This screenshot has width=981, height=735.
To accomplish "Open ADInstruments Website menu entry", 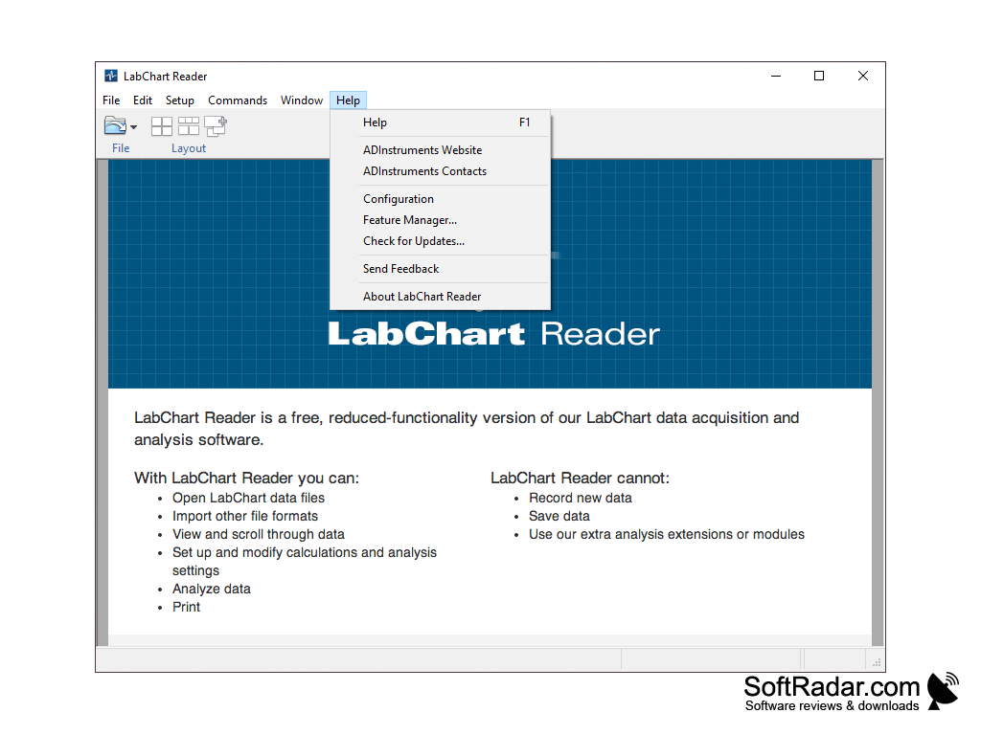I will [x=441, y=150].
